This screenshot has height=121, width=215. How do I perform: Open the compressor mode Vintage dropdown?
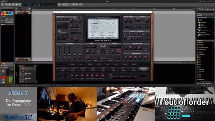click(63, 76)
